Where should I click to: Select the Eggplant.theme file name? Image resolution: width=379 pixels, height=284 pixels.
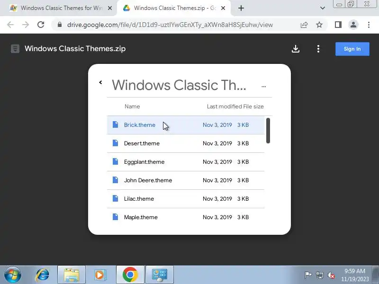(144, 162)
